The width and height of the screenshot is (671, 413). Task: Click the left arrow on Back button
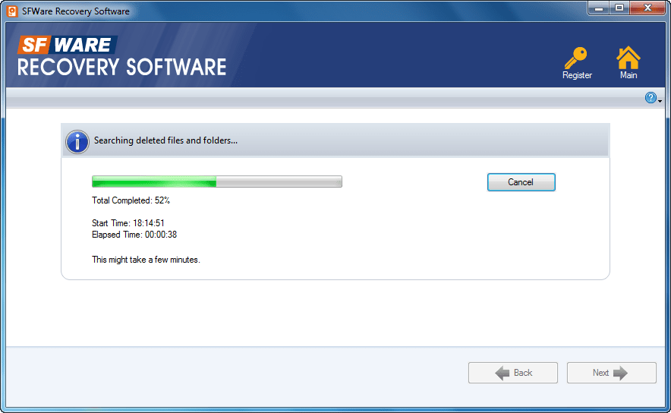click(502, 374)
